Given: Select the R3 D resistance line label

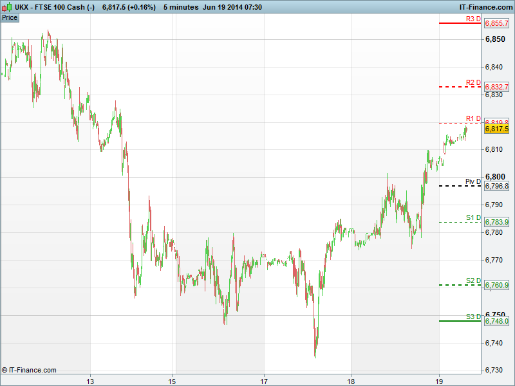Looking at the screenshot, I should pos(473,19).
